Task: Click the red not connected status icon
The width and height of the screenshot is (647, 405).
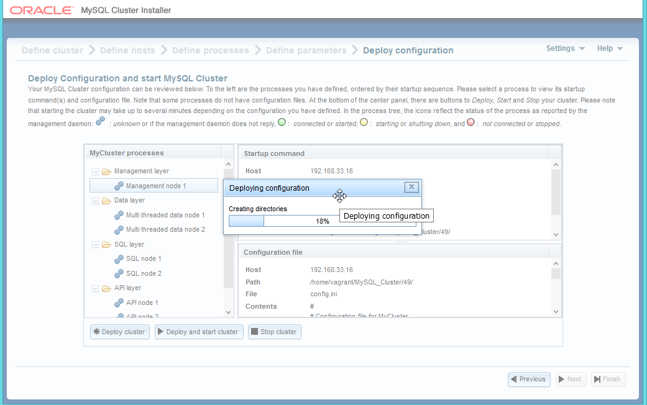Action: point(471,122)
